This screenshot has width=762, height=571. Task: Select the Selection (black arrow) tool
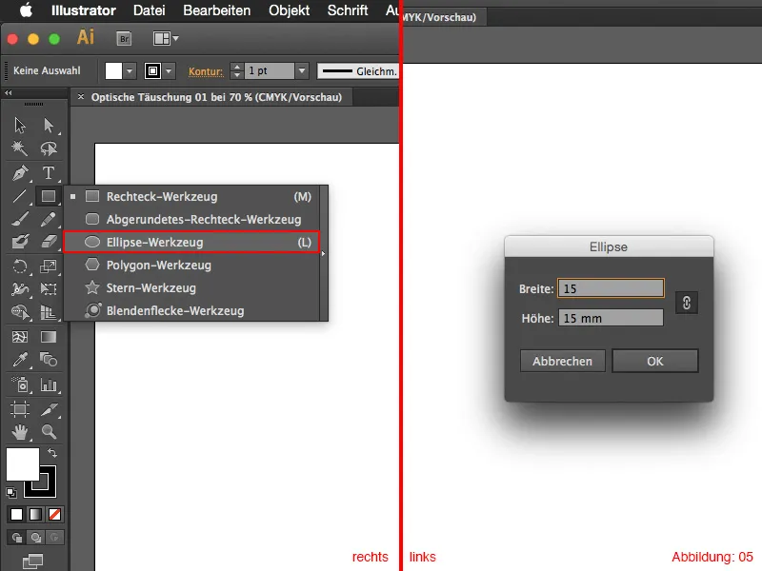pos(20,126)
